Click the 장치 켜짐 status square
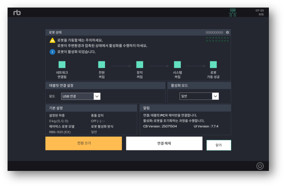 pyautogui.click(x=140, y=65)
